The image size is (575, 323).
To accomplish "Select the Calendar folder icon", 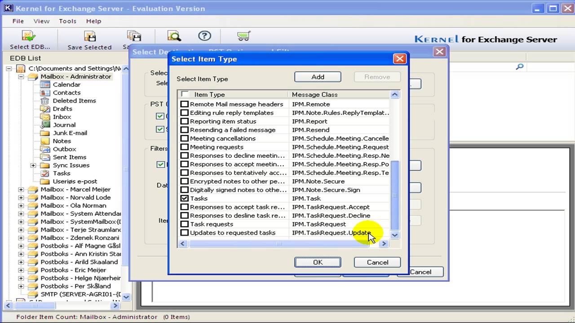I will point(45,84).
